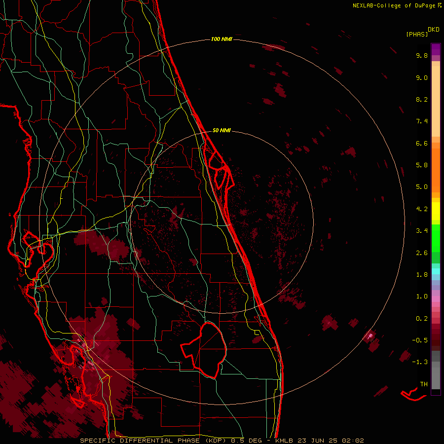Click the [PHAS] legend heading
444x444 pixels.
pos(417,34)
